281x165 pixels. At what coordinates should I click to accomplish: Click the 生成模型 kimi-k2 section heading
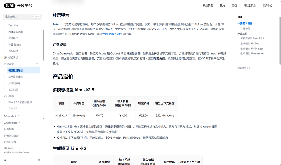tap(70, 148)
